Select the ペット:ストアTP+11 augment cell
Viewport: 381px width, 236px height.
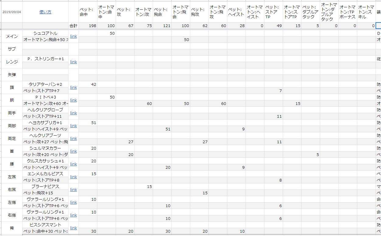pos(45,116)
